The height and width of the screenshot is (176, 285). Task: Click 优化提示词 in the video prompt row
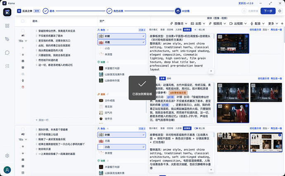(264, 78)
